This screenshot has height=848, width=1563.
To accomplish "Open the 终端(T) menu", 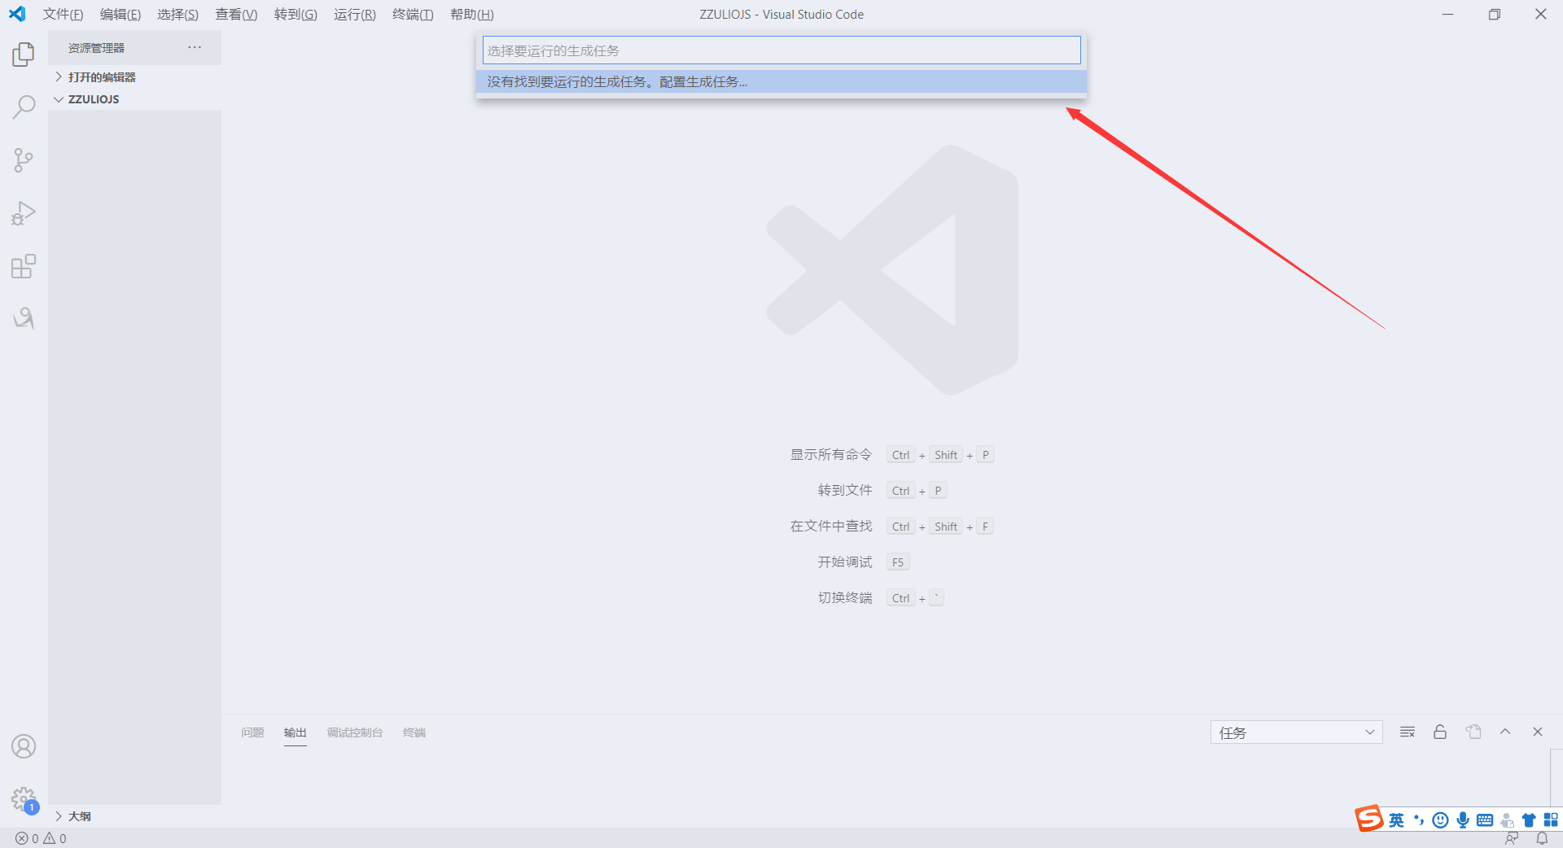I will 413,15.
